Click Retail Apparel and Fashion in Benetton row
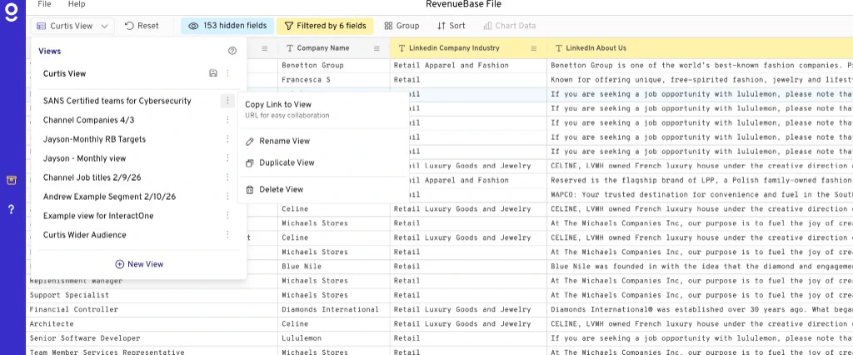853x355 pixels. coord(468,65)
